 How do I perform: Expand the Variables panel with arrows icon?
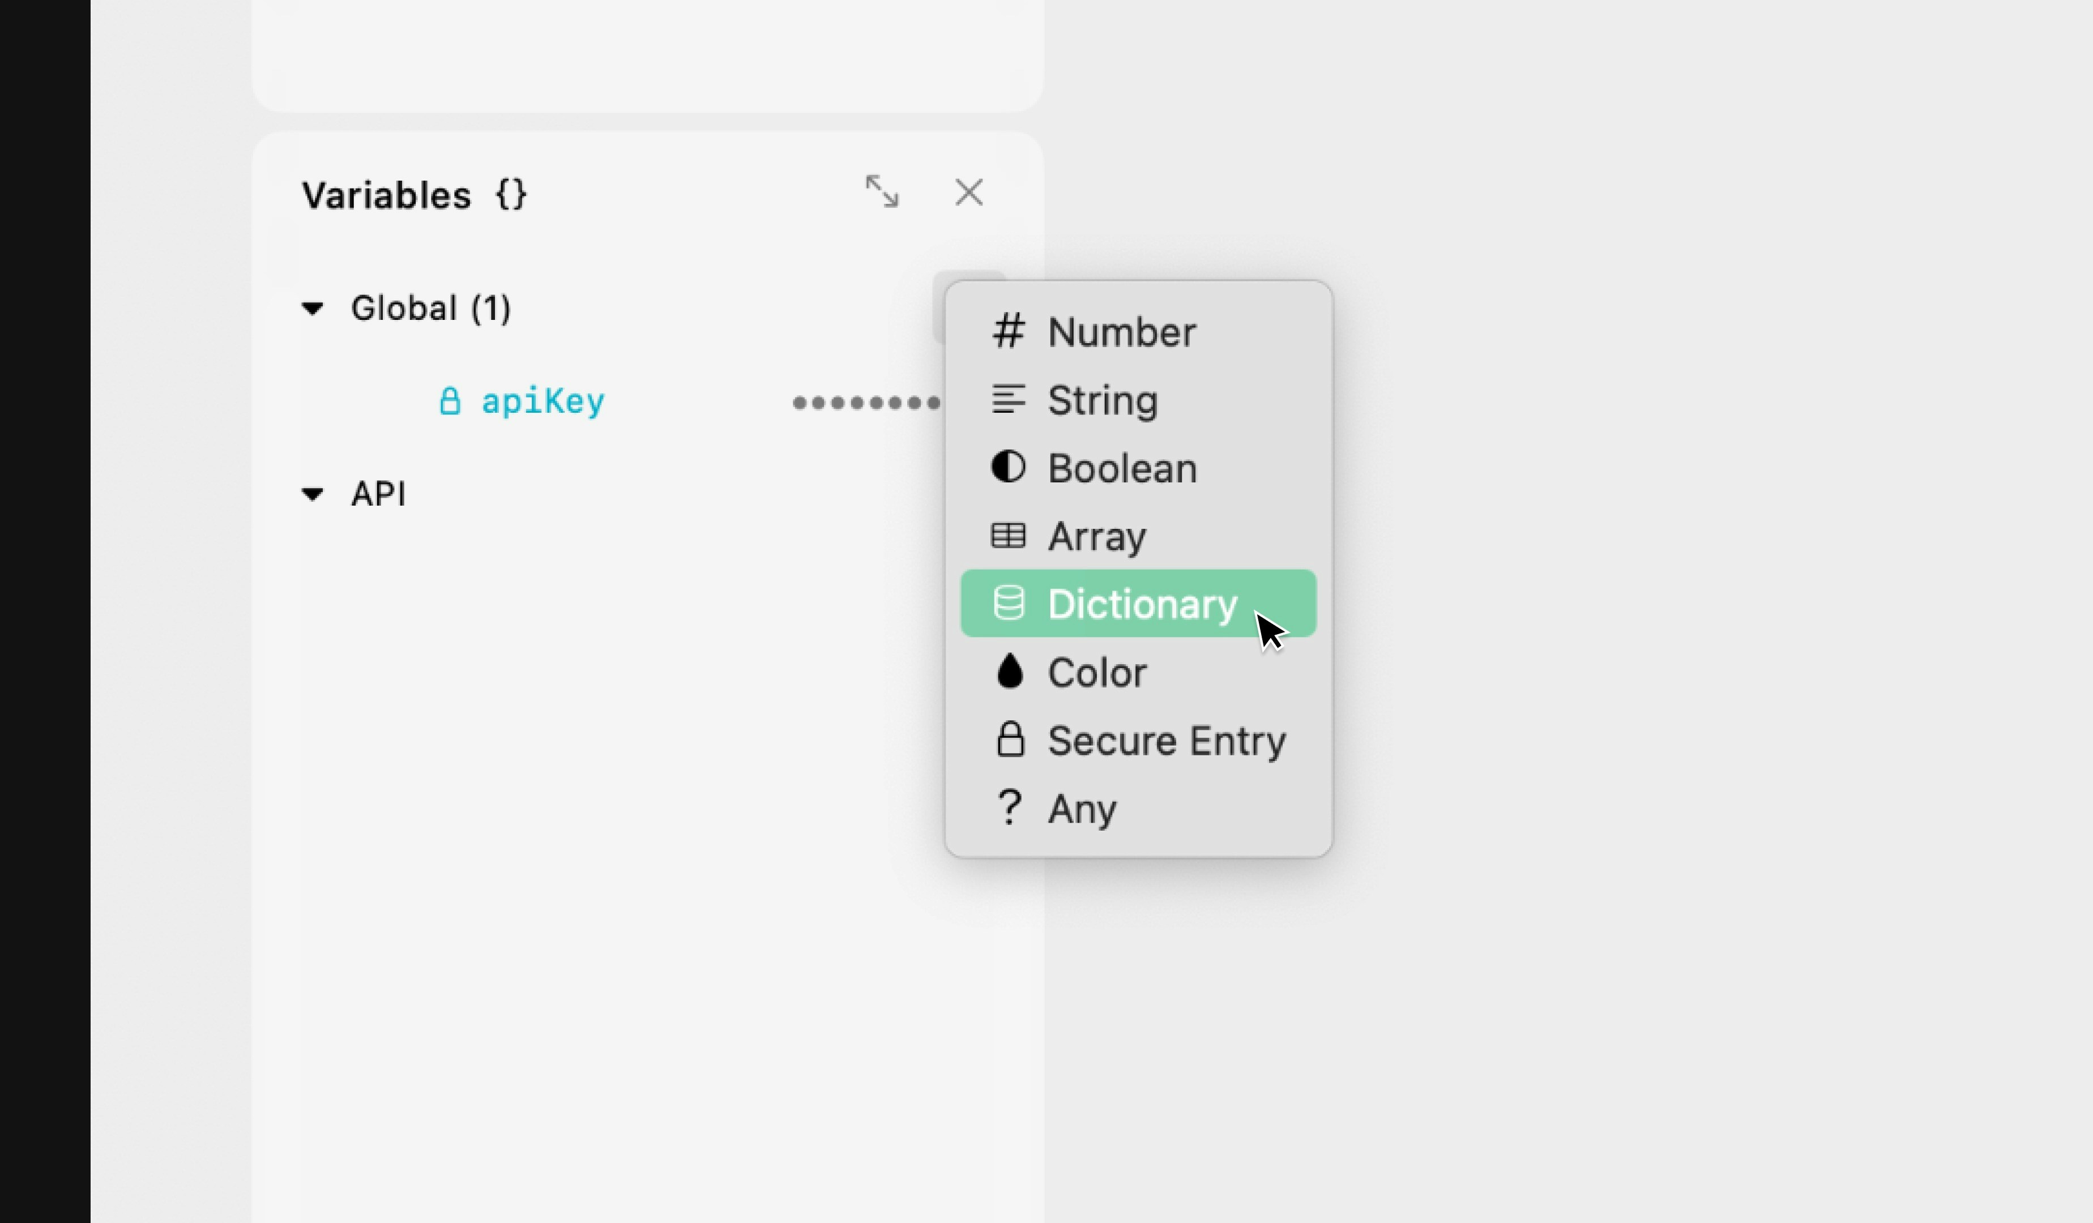click(x=881, y=192)
